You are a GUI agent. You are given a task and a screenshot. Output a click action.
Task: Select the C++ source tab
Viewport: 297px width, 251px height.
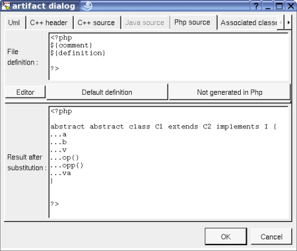(96, 23)
